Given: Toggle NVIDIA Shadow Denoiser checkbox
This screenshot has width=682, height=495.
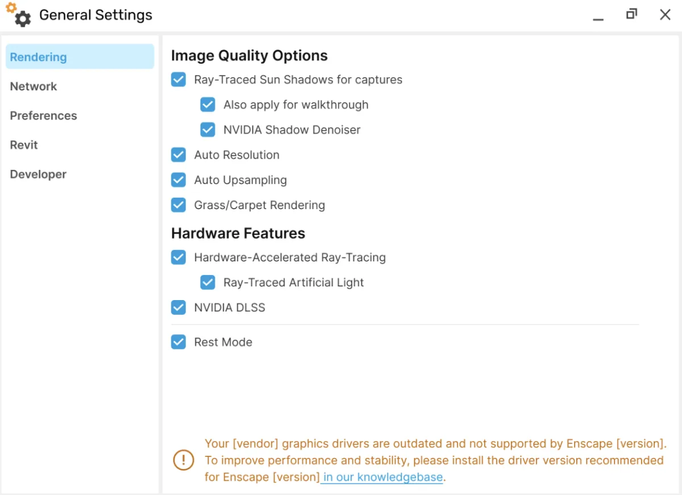Looking at the screenshot, I should 207,130.
